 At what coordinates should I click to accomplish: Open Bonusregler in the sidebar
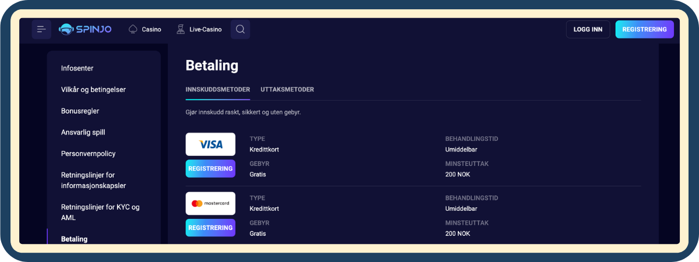click(x=80, y=111)
